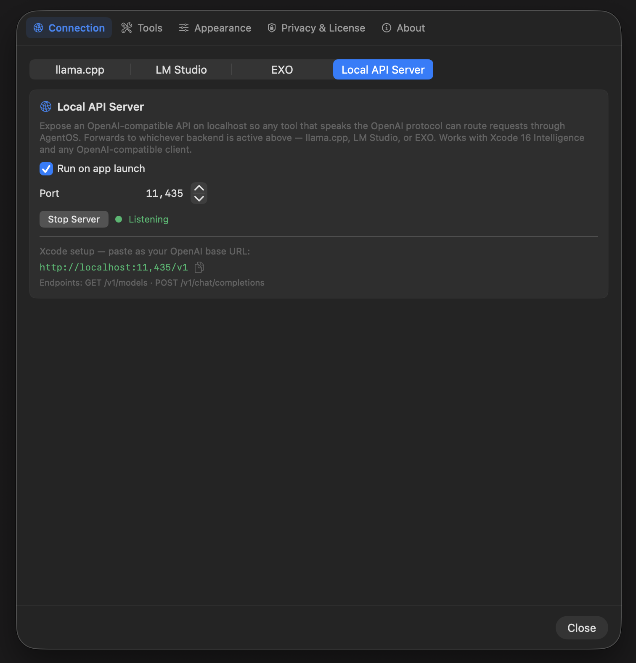Click the port number field 11,435
This screenshot has height=663, width=636.
point(164,194)
